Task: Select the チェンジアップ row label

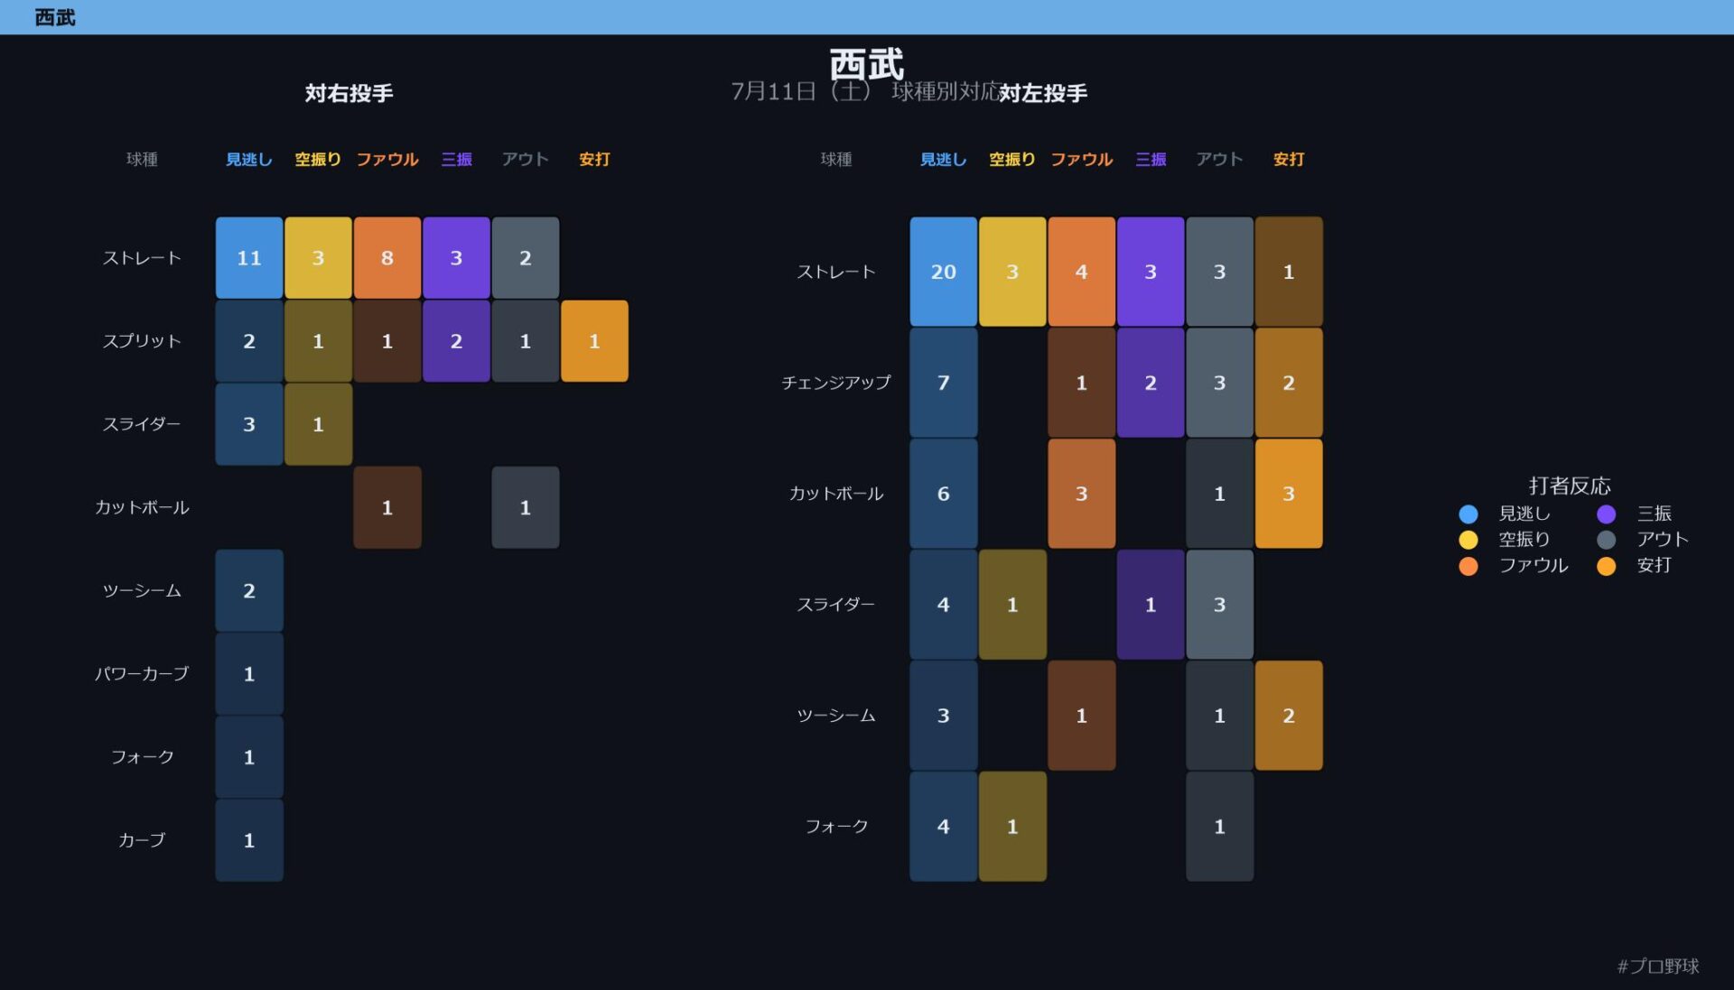Action: [x=836, y=383]
